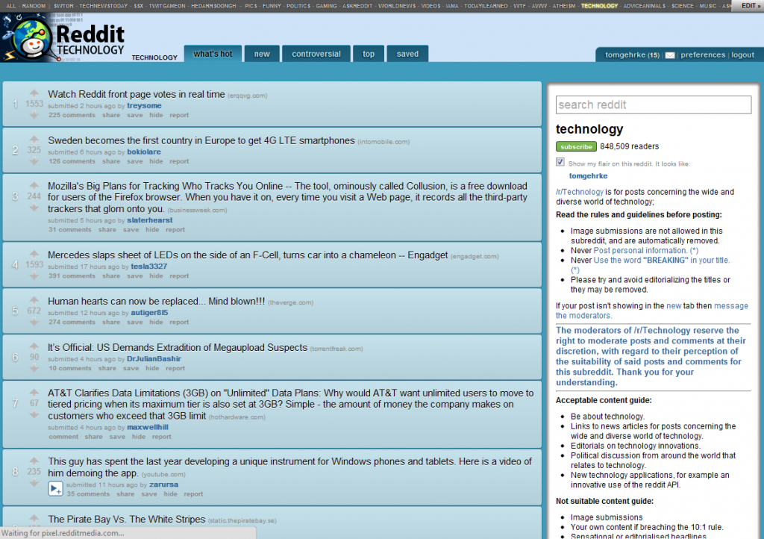This screenshot has width=764, height=539.
Task: Share the Sweden 4G LTE post
Action: point(111,161)
